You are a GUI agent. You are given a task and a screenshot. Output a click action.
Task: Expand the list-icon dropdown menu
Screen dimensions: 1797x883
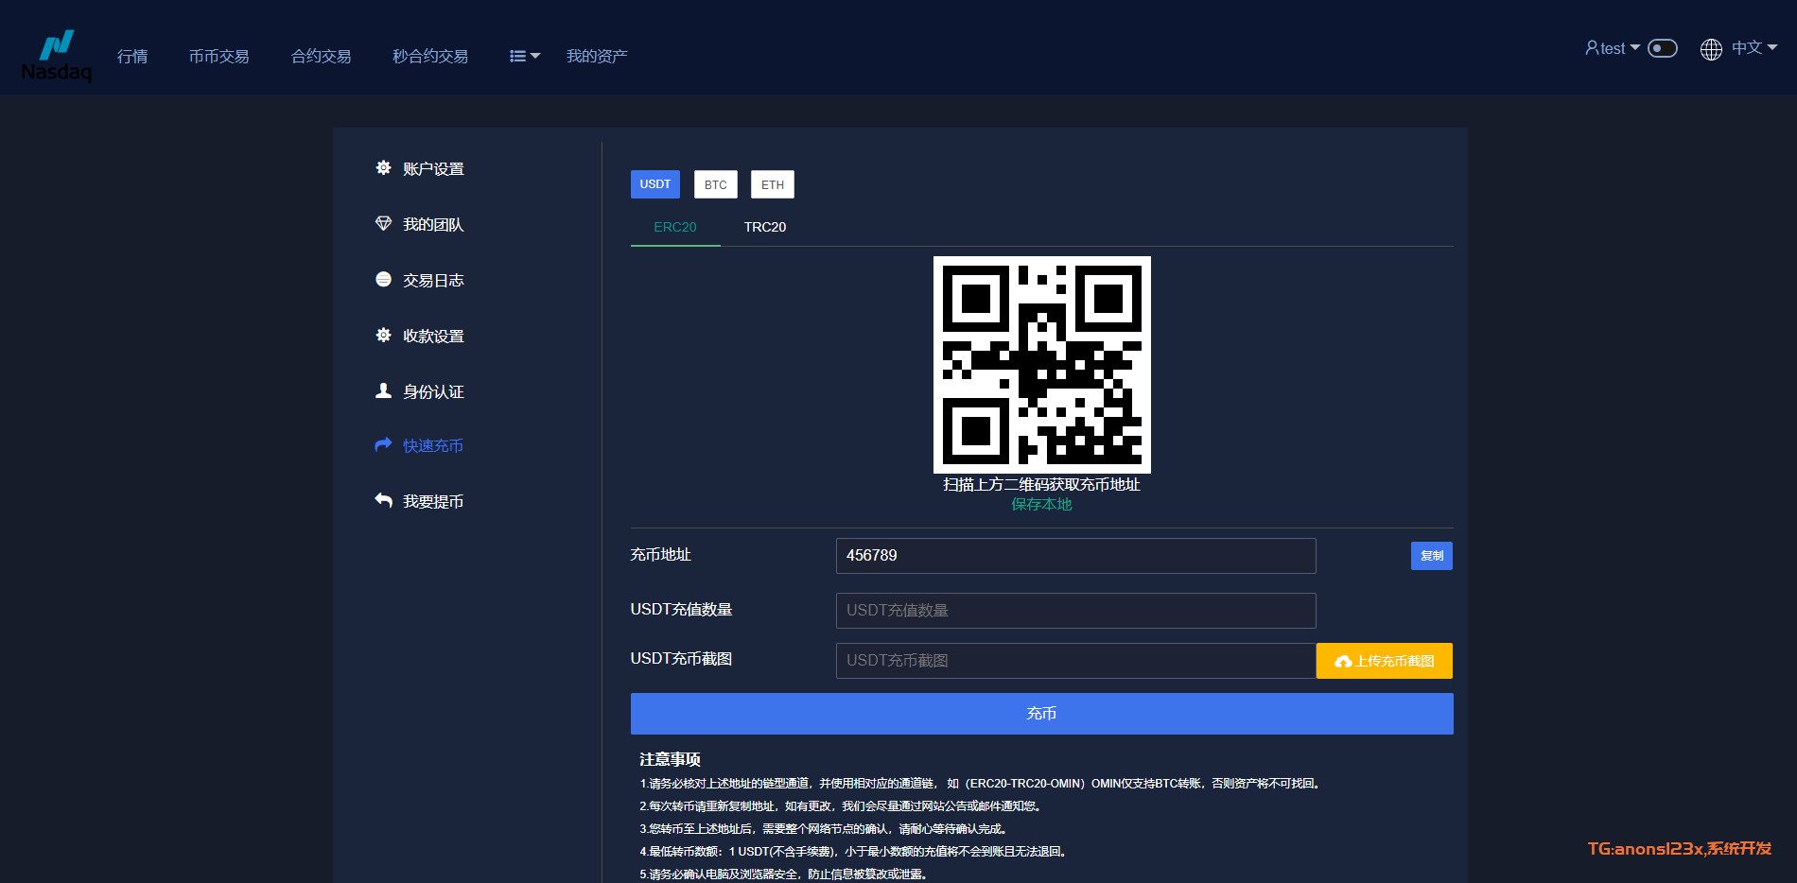click(x=525, y=57)
